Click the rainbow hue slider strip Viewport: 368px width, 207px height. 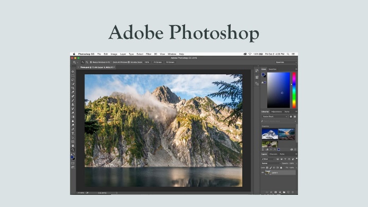pyautogui.click(x=294, y=90)
